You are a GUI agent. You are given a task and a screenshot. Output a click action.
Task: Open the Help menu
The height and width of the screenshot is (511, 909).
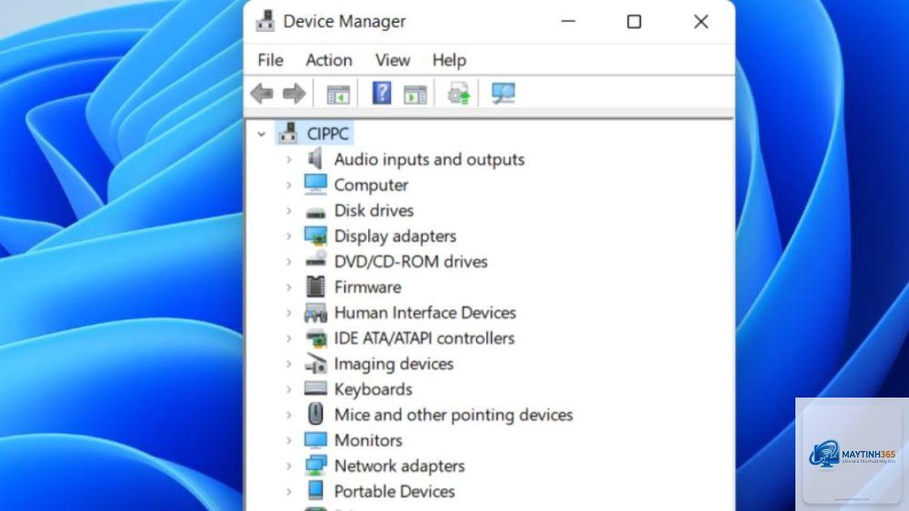click(449, 60)
